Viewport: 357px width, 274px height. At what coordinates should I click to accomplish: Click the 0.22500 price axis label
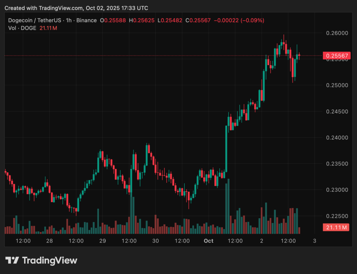336,216
